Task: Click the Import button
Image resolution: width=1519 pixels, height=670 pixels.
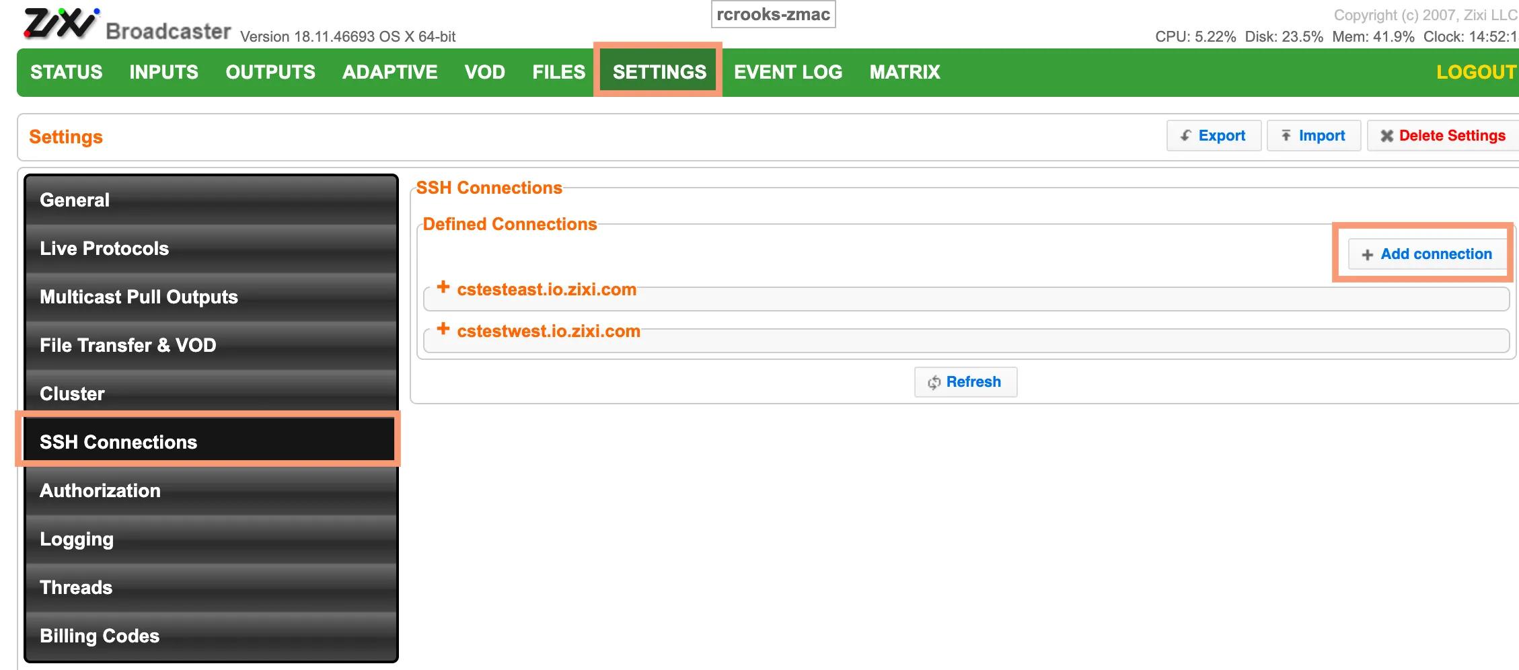Action: [1314, 136]
